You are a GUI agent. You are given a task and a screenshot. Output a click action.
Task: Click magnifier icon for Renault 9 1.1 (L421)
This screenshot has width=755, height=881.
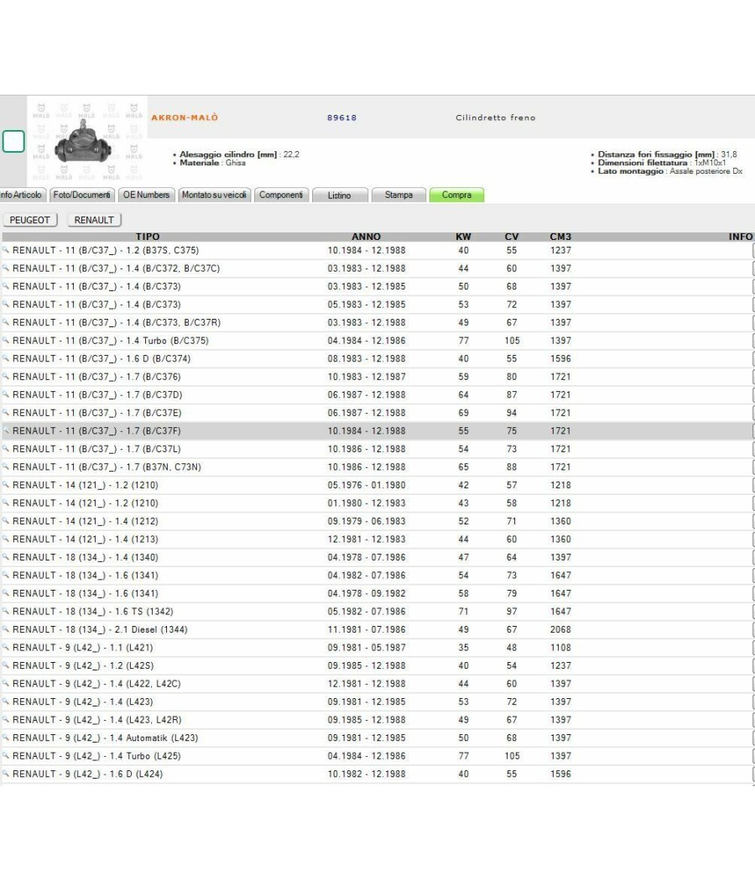pyautogui.click(x=6, y=647)
